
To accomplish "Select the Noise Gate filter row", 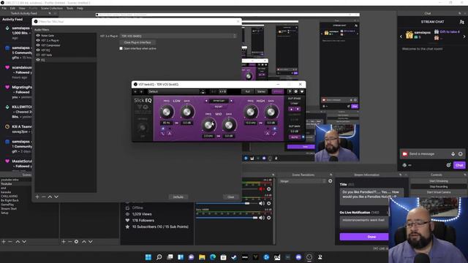I will click(x=66, y=36).
